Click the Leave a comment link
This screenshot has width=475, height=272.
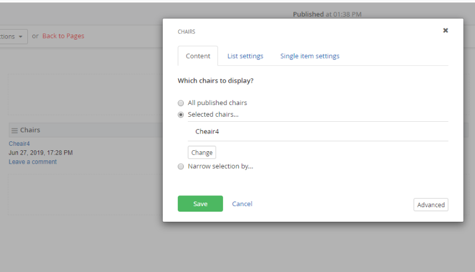[33, 162]
